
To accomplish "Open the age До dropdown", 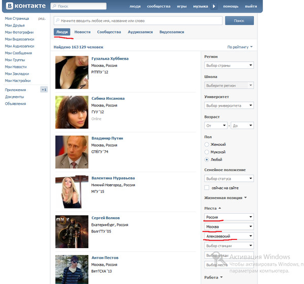I will click(x=242, y=126).
